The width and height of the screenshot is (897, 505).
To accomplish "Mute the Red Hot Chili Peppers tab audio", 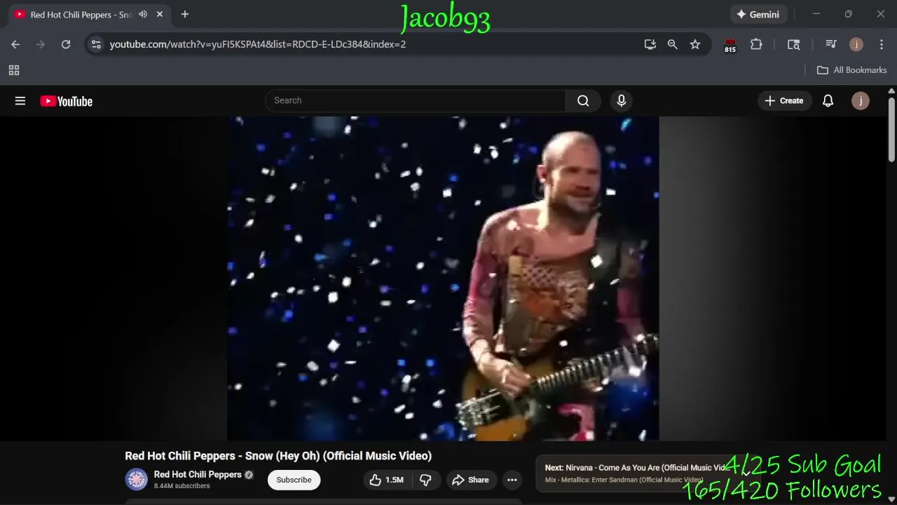I will (143, 14).
